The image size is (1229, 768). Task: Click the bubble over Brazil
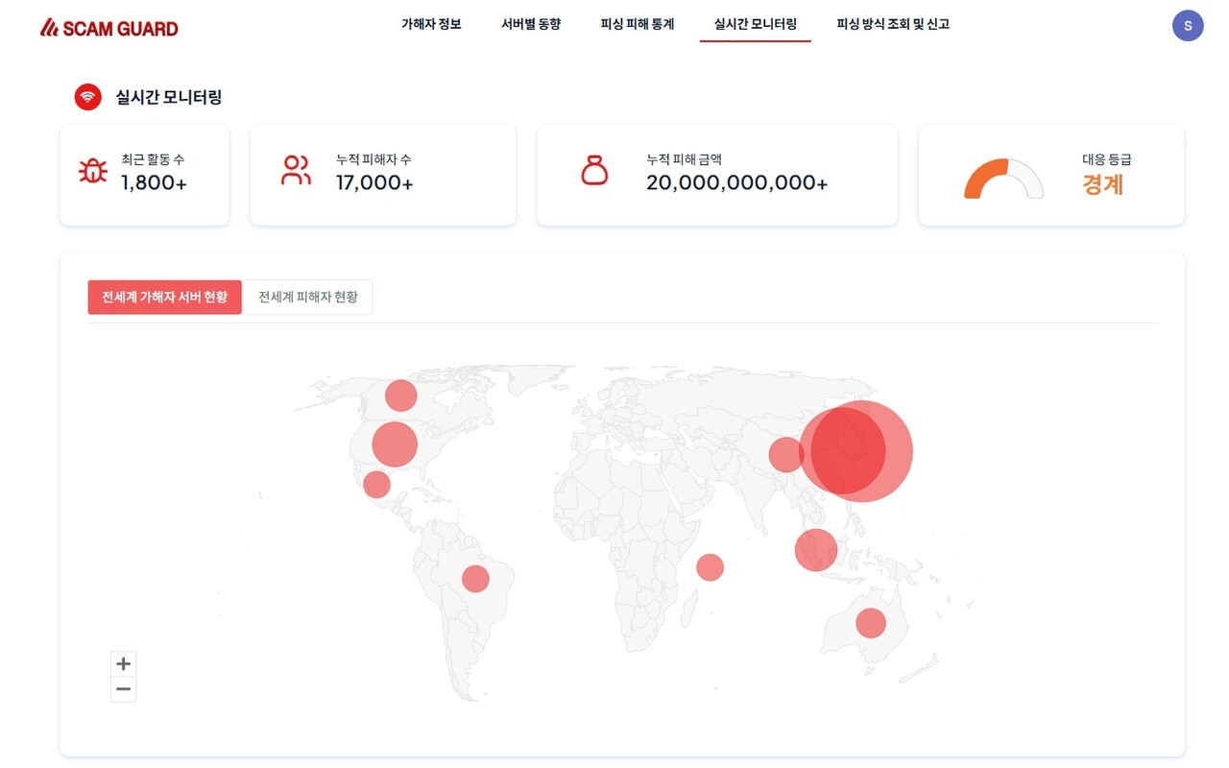[475, 579]
